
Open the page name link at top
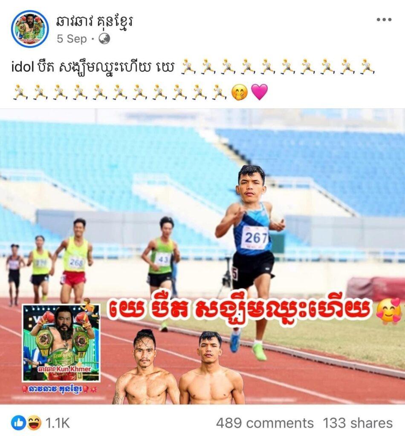[x=95, y=22]
